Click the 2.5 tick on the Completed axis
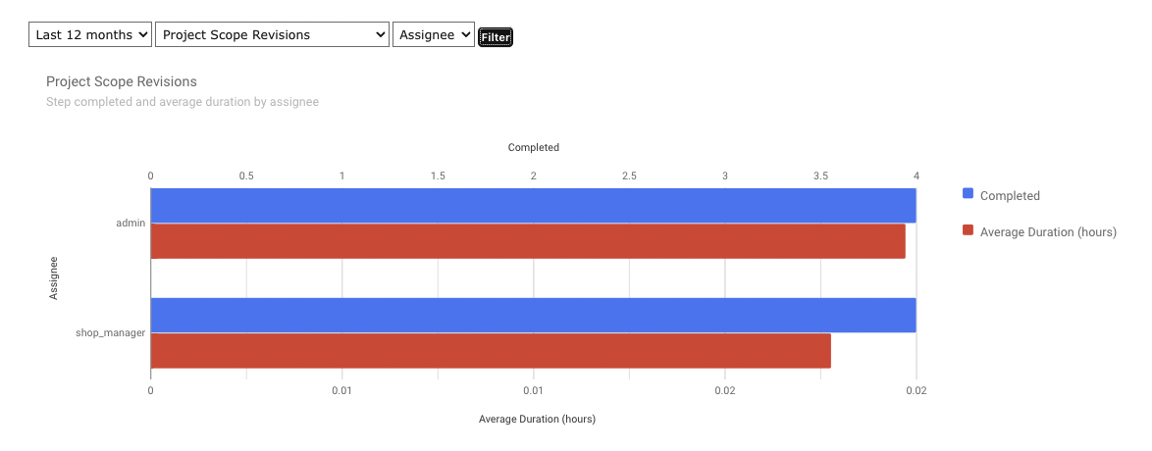1152x451 pixels. tap(629, 175)
